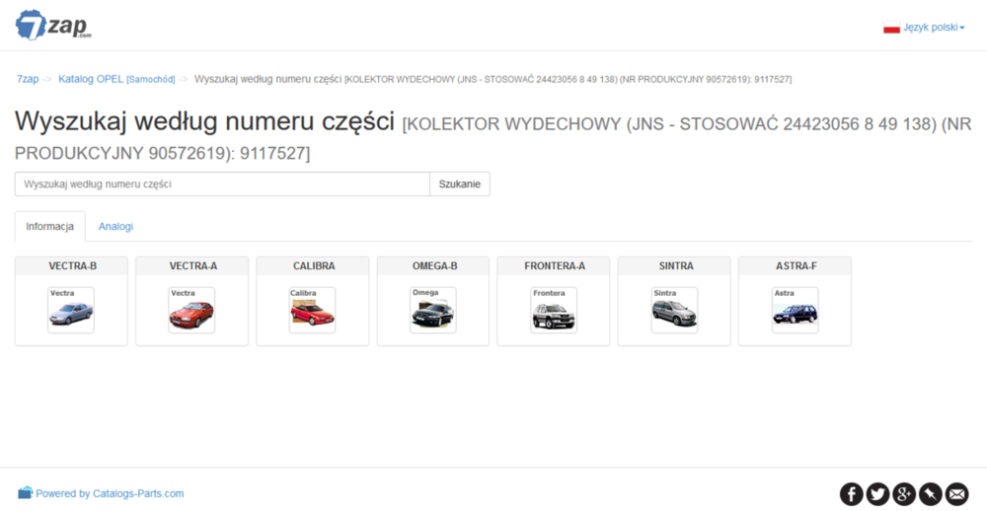The image size is (987, 511).
Task: Click the silver Vectra-B car thumbnail
Action: pos(71,310)
